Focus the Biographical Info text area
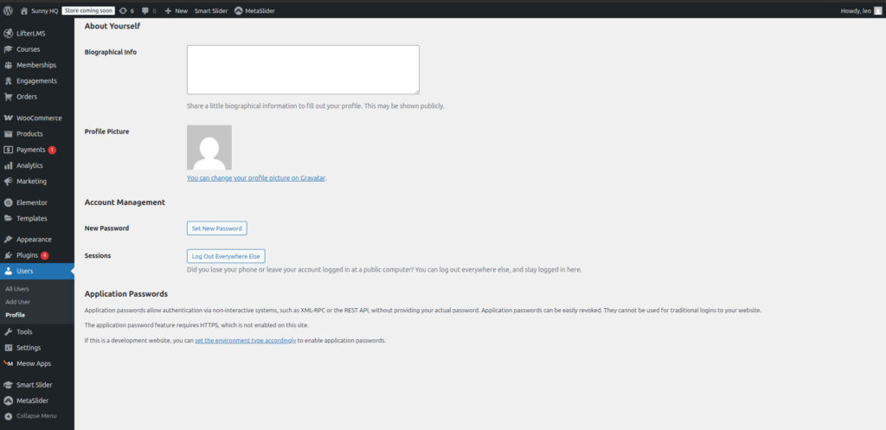 pos(303,69)
